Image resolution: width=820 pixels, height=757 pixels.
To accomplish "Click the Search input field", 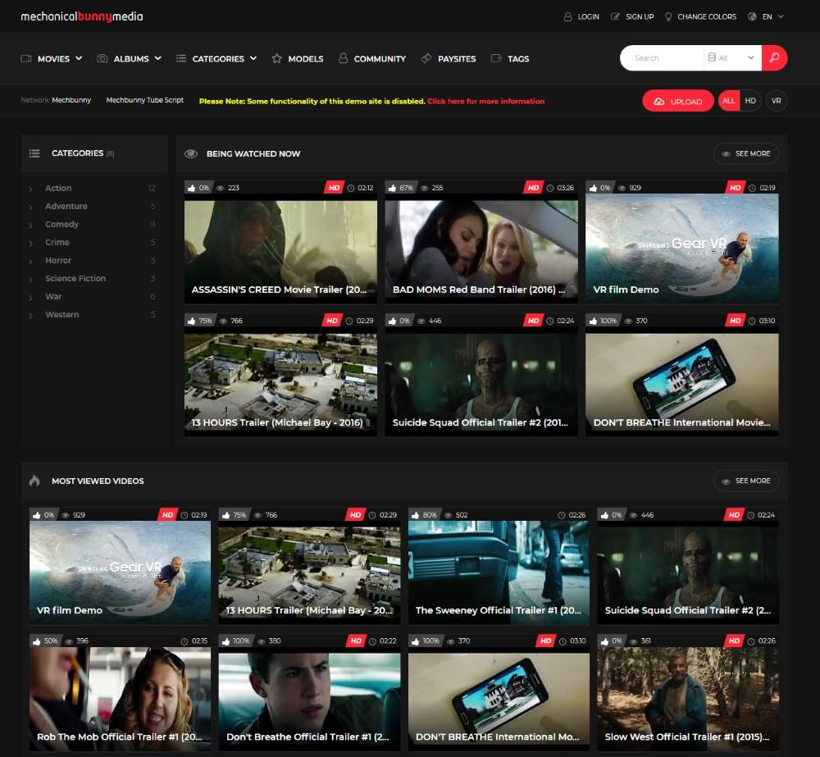I will click(662, 58).
